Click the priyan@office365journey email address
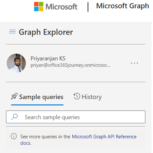The width and height of the screenshot is (153, 153). click(x=70, y=65)
